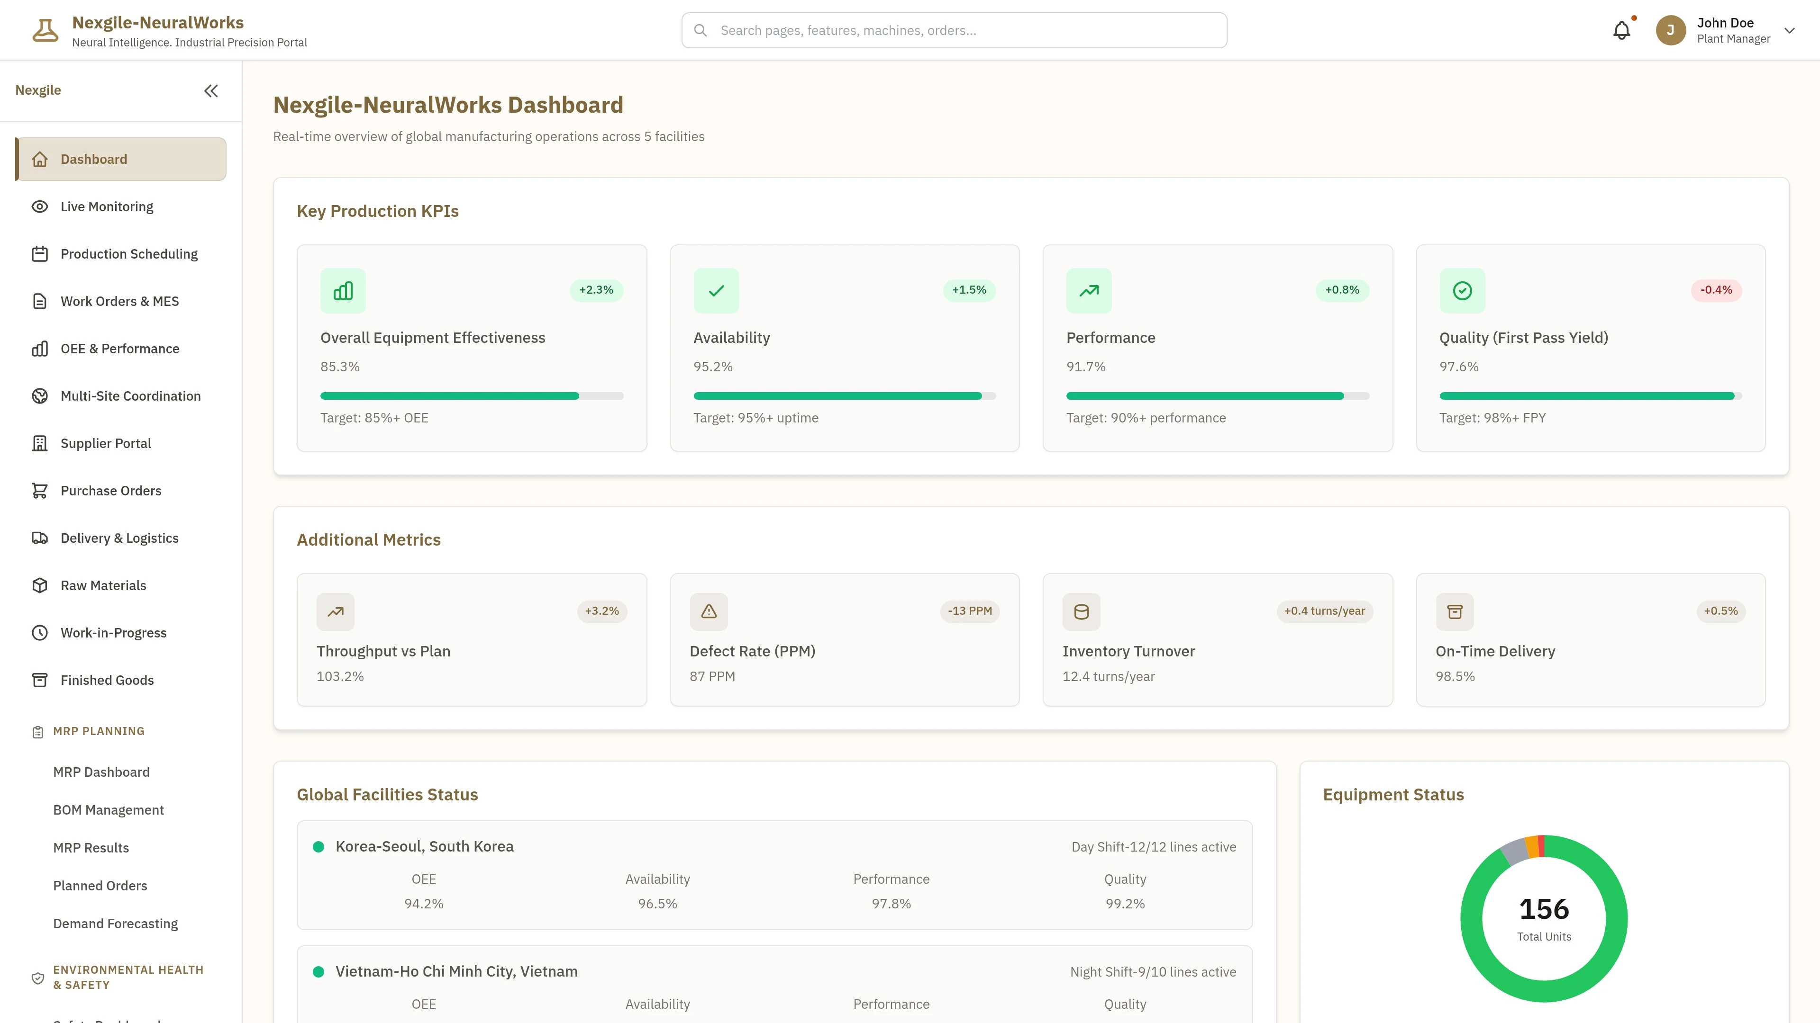Click the Demand Forecasting link
1820x1023 pixels.
click(x=115, y=923)
